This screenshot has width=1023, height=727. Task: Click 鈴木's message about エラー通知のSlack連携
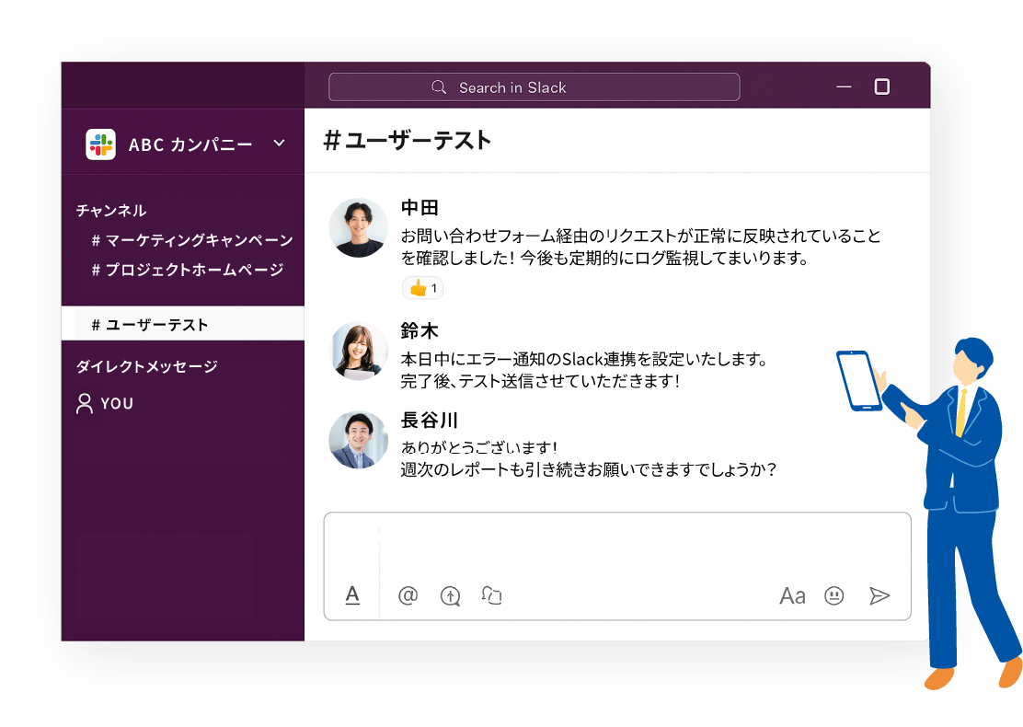tap(585, 370)
